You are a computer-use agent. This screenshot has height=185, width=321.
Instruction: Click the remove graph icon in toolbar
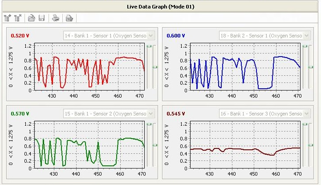18,18
